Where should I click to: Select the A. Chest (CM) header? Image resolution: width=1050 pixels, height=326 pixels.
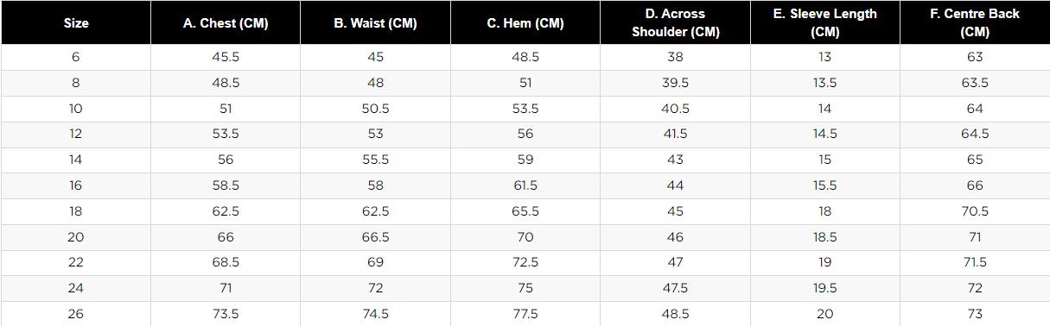coord(226,23)
